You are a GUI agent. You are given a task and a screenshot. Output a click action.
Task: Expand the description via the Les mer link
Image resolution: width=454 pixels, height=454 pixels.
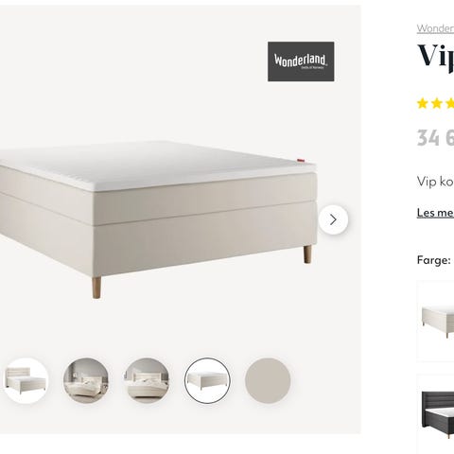[x=435, y=213]
